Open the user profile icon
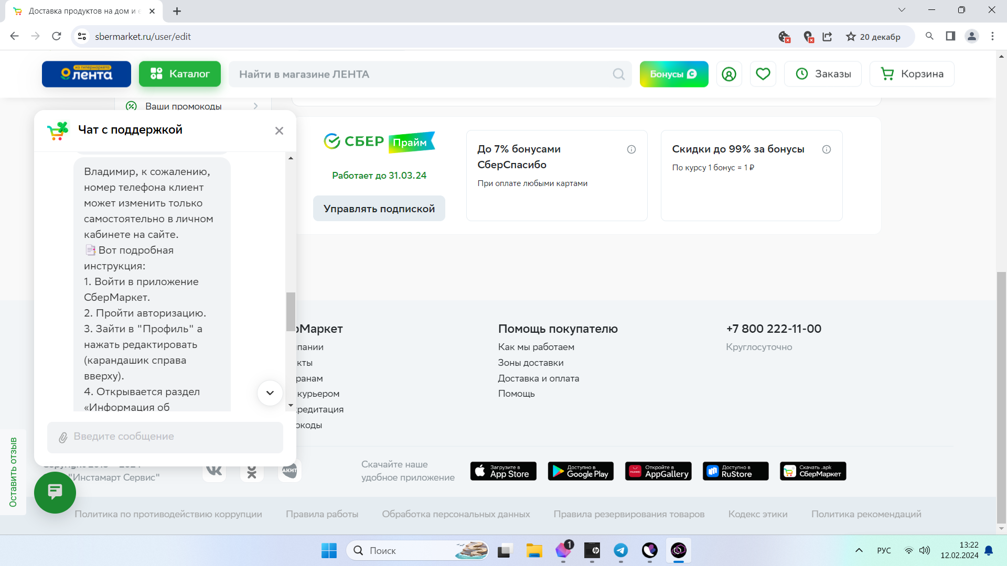 click(729, 74)
